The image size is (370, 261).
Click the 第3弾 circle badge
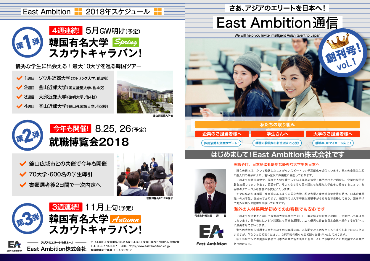(27, 219)
